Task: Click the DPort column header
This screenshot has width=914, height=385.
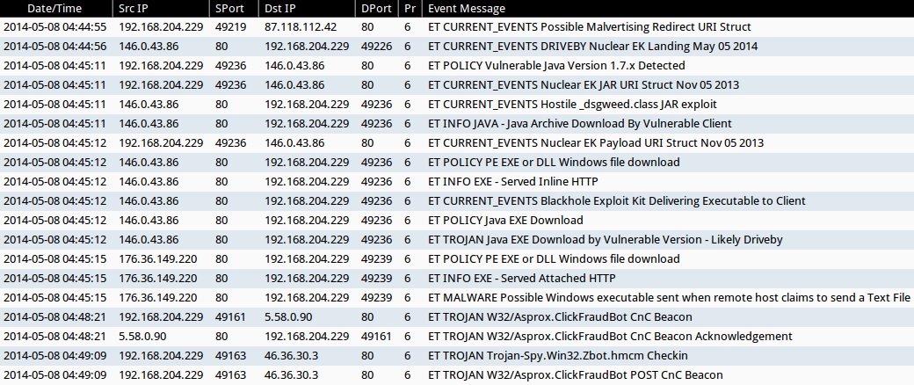Action: [x=378, y=8]
